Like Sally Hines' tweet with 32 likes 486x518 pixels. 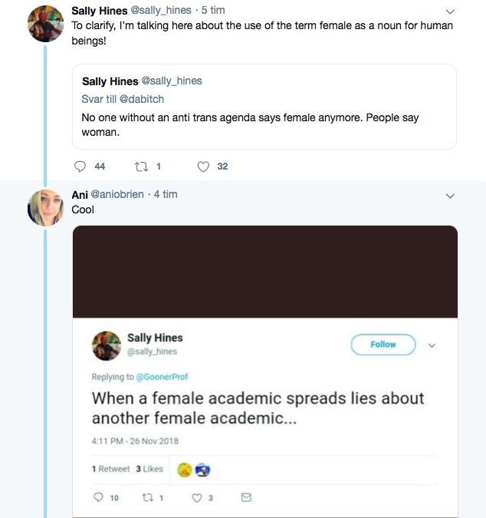pos(203,167)
